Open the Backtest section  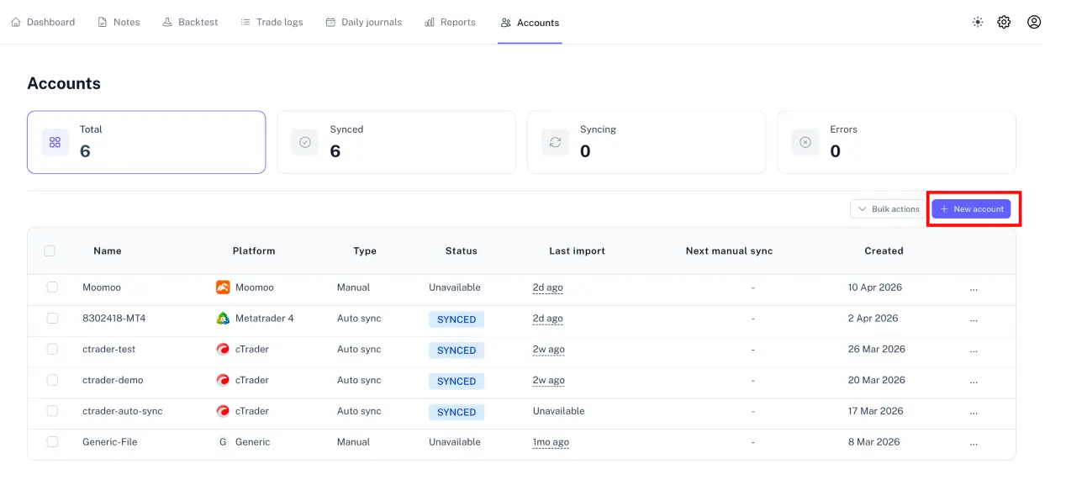tap(190, 21)
